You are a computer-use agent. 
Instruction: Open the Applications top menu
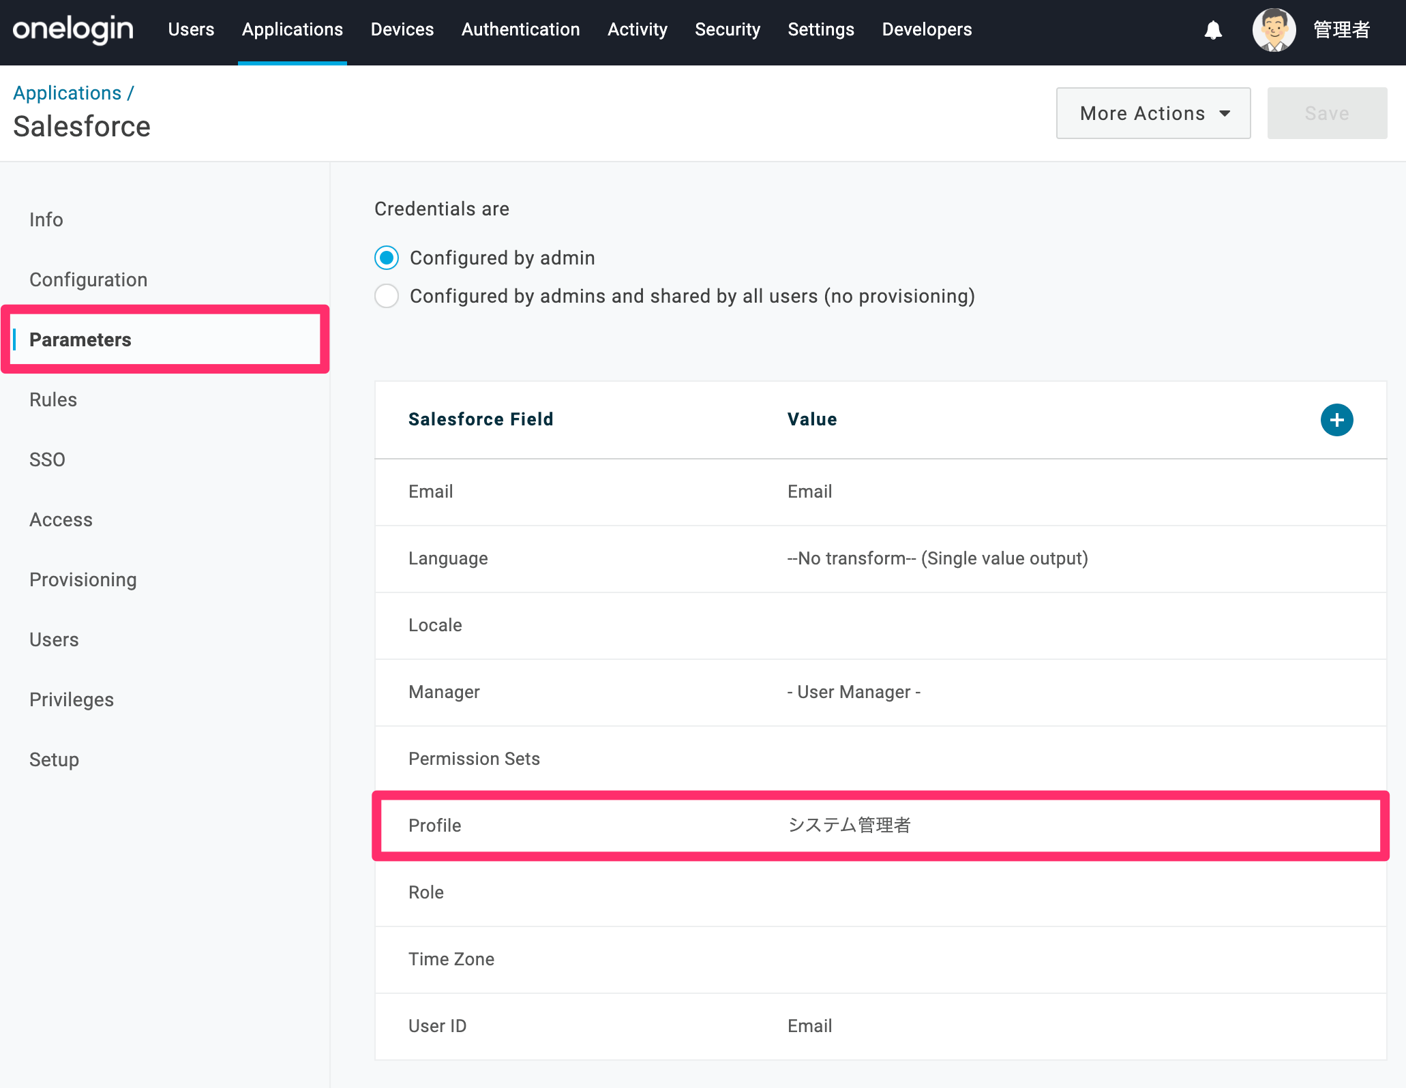point(293,30)
